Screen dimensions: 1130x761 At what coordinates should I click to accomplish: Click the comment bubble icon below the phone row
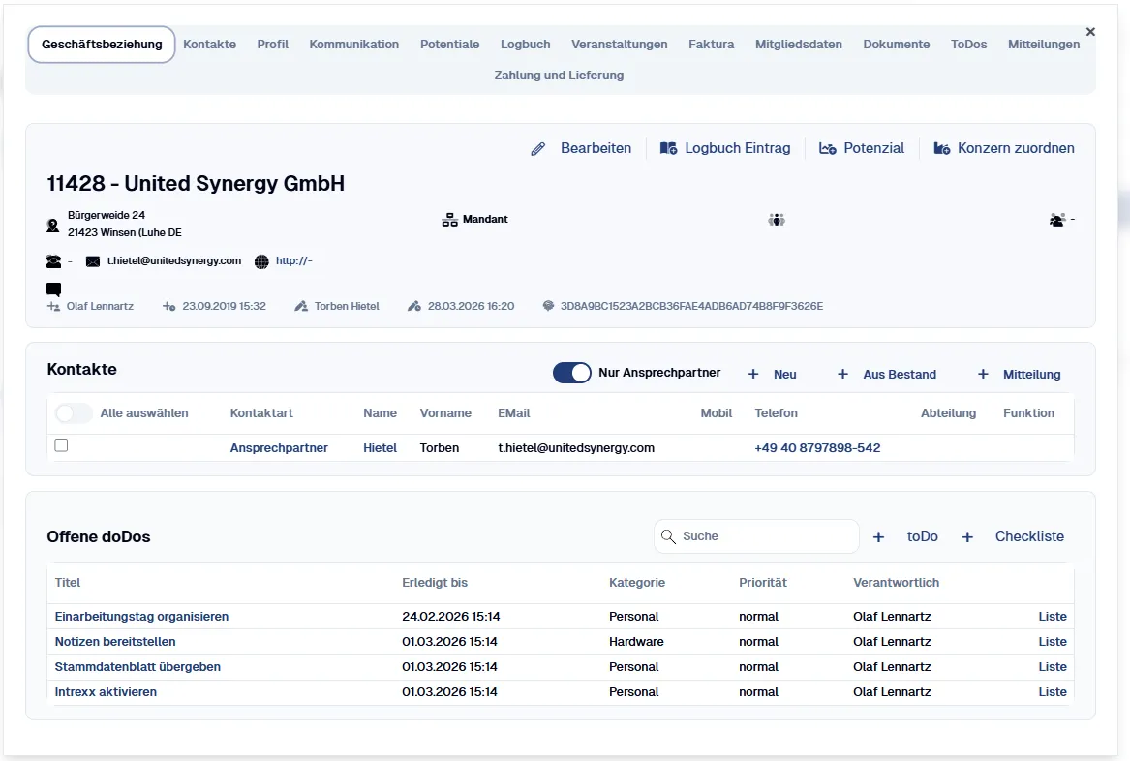tap(53, 289)
